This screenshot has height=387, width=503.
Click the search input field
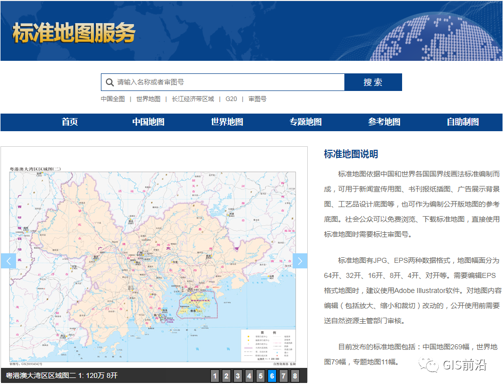coord(223,82)
